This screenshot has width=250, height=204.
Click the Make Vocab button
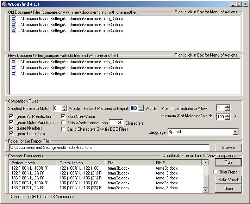[x=228, y=180]
